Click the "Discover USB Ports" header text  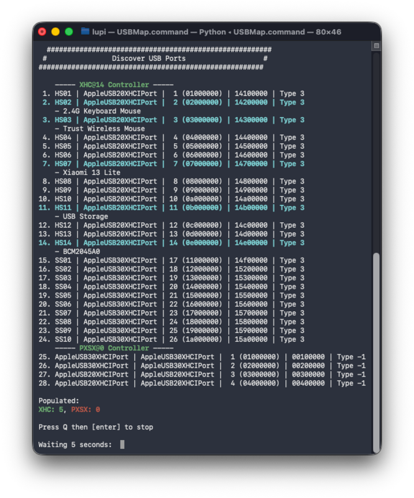pyautogui.click(x=149, y=59)
